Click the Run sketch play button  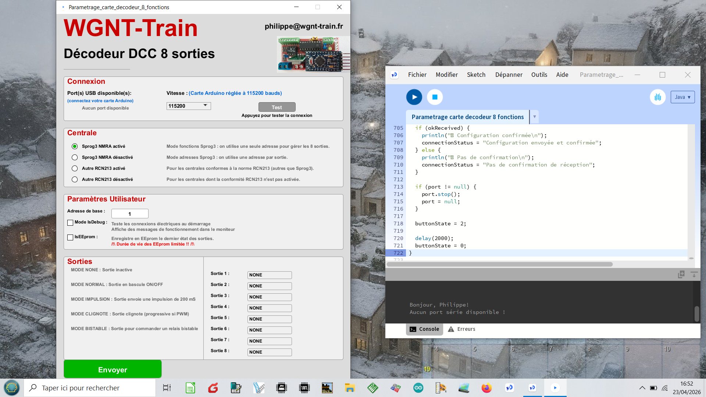click(x=414, y=97)
